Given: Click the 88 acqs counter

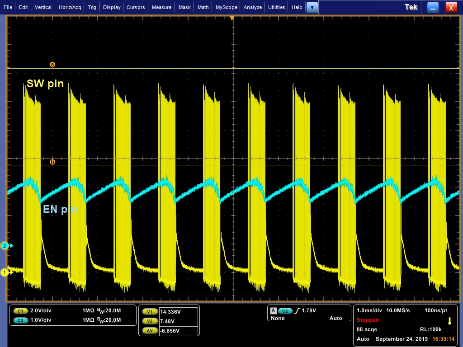Looking at the screenshot, I should click(x=367, y=329).
